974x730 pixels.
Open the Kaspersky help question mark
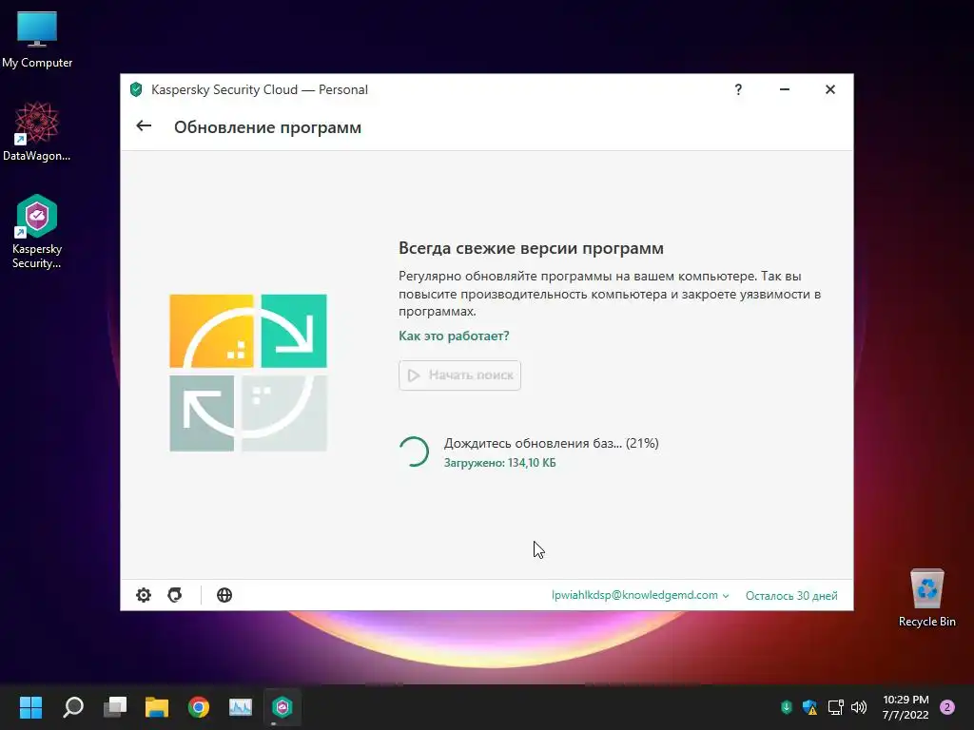738,89
